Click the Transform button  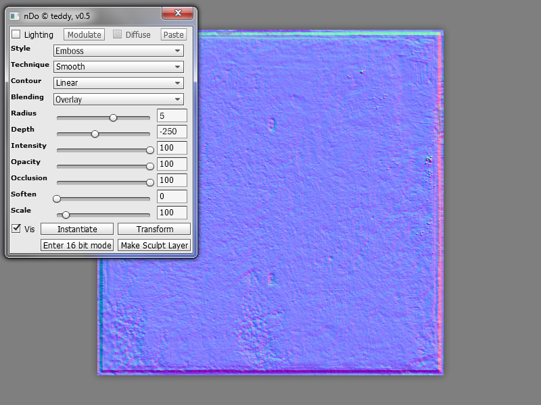[154, 229]
